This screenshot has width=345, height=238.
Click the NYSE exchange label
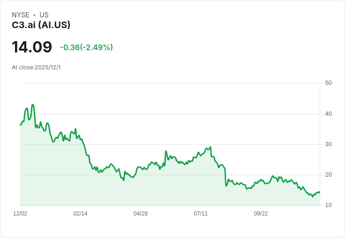coord(20,15)
